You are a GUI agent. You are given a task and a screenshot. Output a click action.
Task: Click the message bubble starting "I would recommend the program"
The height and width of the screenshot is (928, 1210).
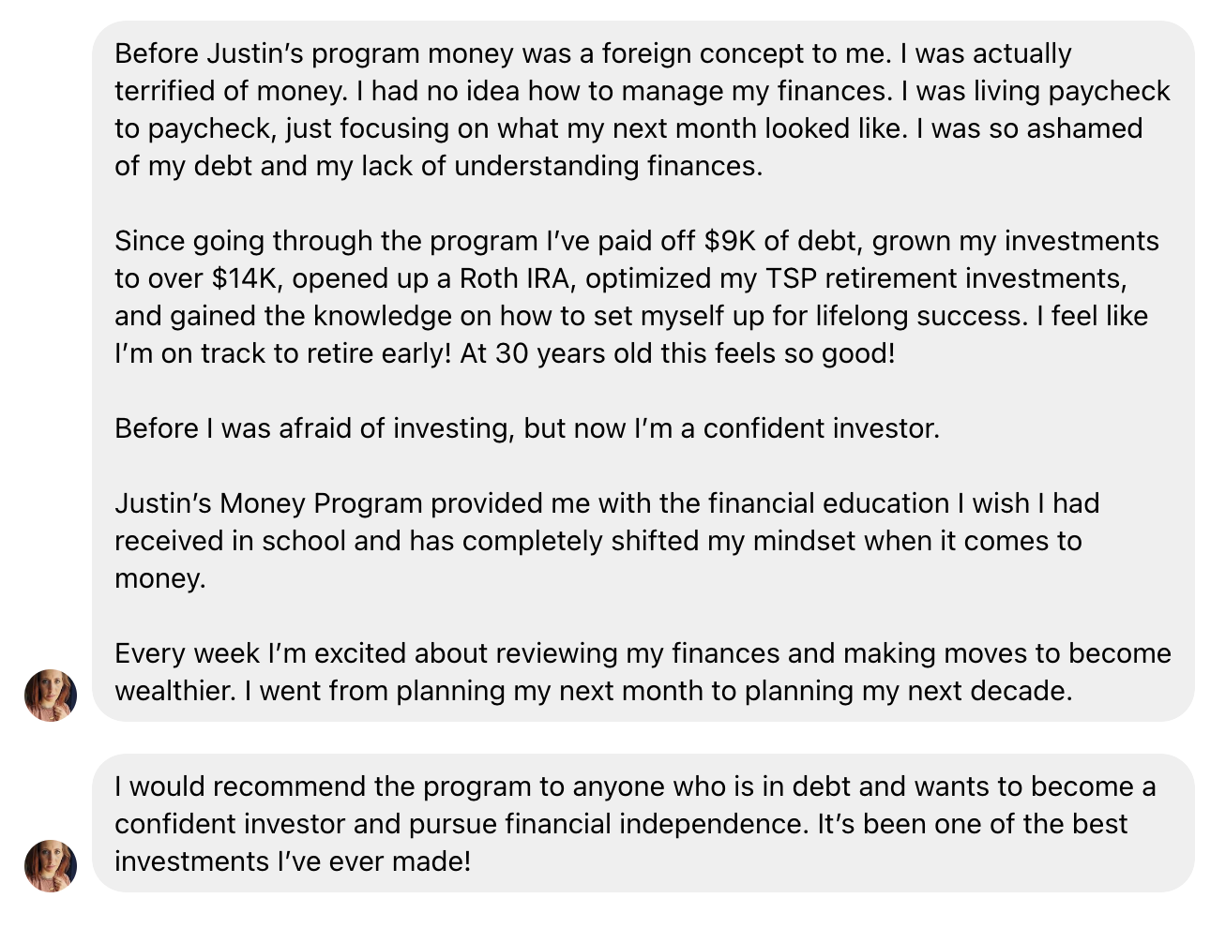point(643,823)
